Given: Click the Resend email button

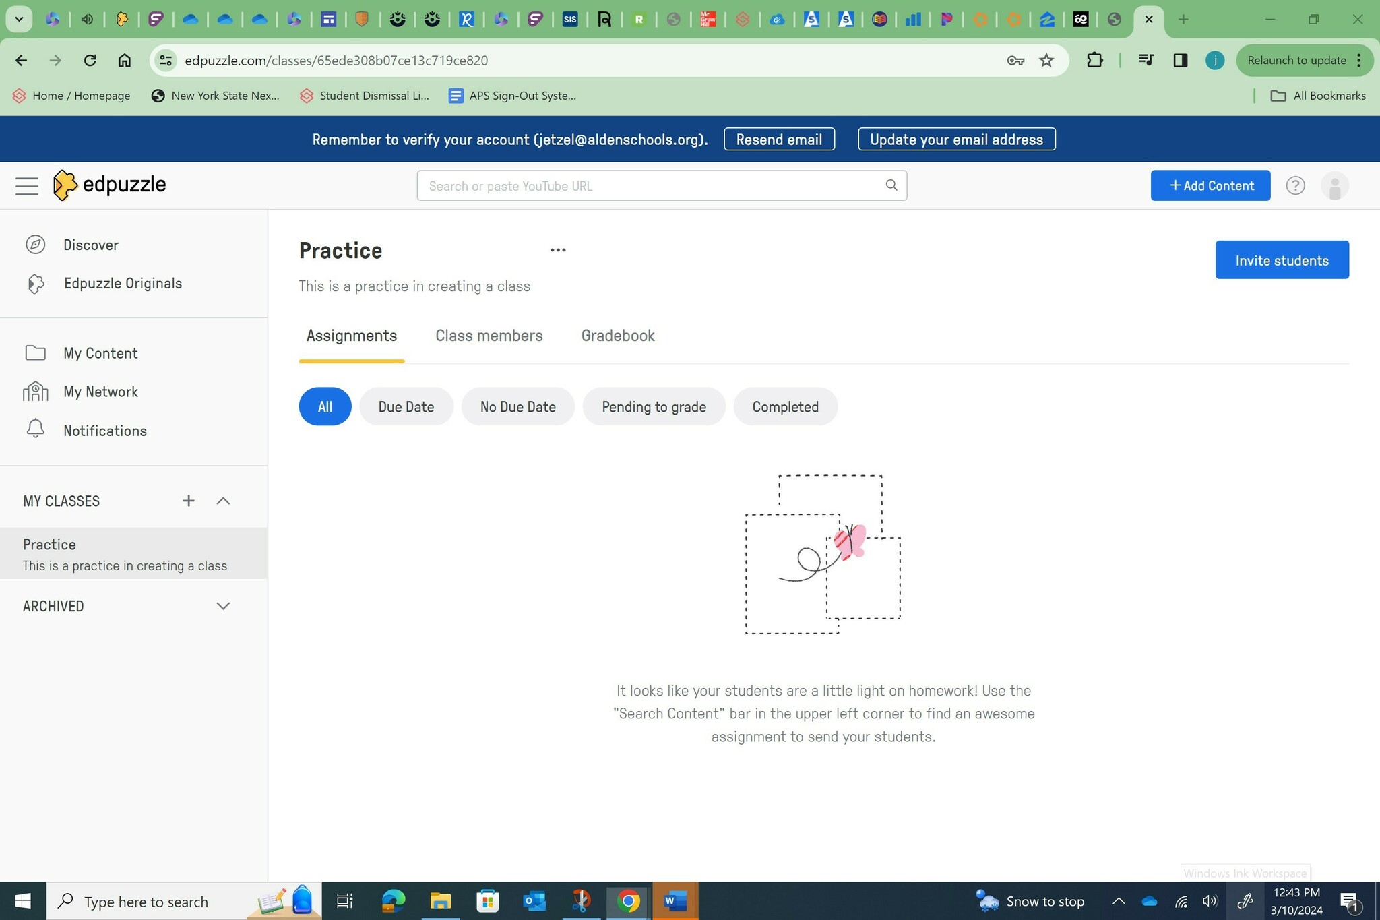Looking at the screenshot, I should (779, 140).
